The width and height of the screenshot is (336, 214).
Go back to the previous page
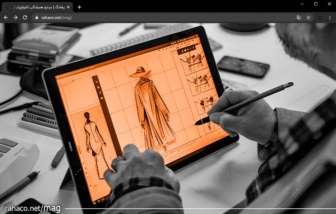click(6, 17)
